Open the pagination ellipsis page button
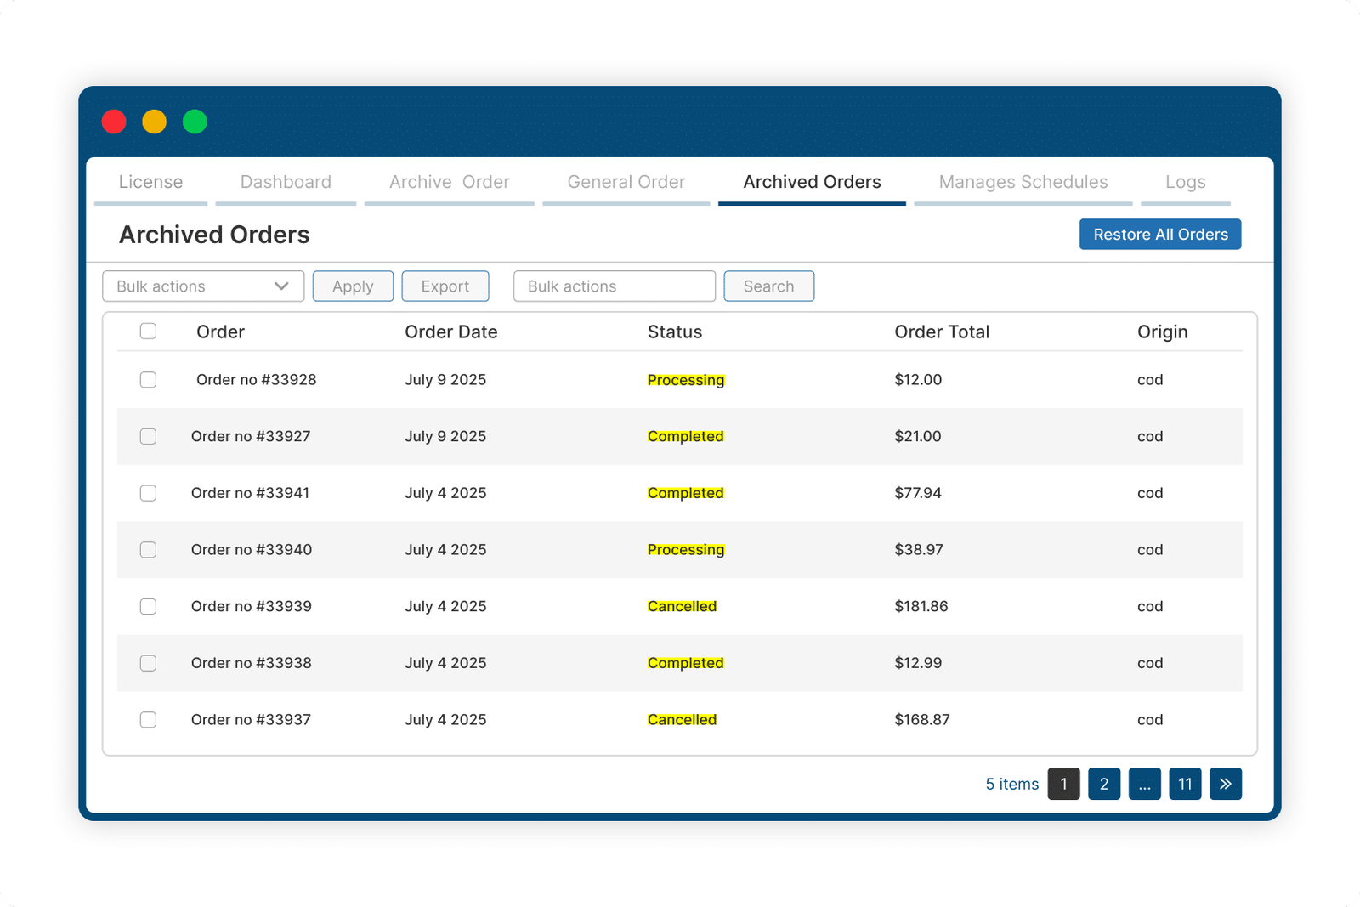Image resolution: width=1360 pixels, height=907 pixels. click(x=1144, y=784)
